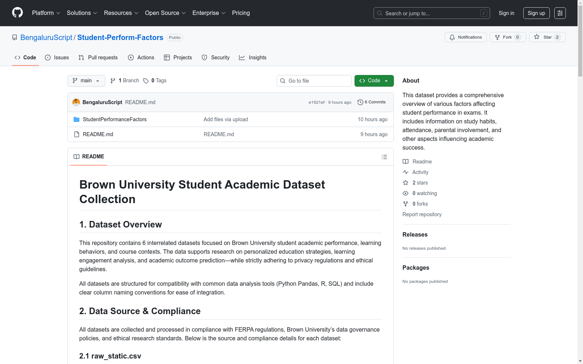Click the BengaluruScript avatar in commit row
Viewport: 583px width, 364px height.
(76, 102)
